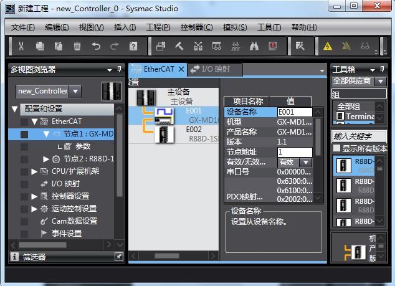Click the binoculars Find icon
The image size is (395, 286).
click(254, 46)
